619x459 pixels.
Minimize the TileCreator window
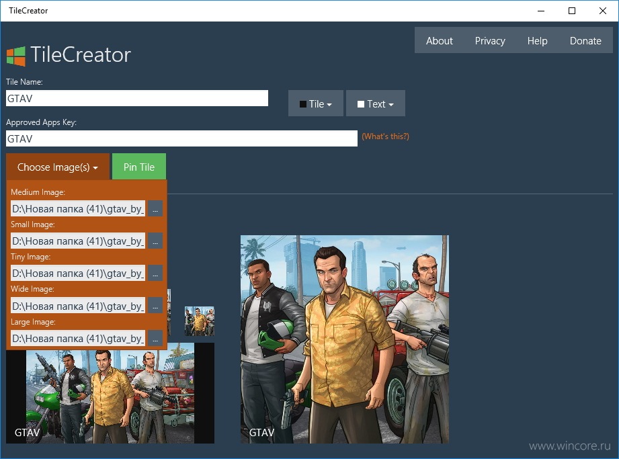541,11
